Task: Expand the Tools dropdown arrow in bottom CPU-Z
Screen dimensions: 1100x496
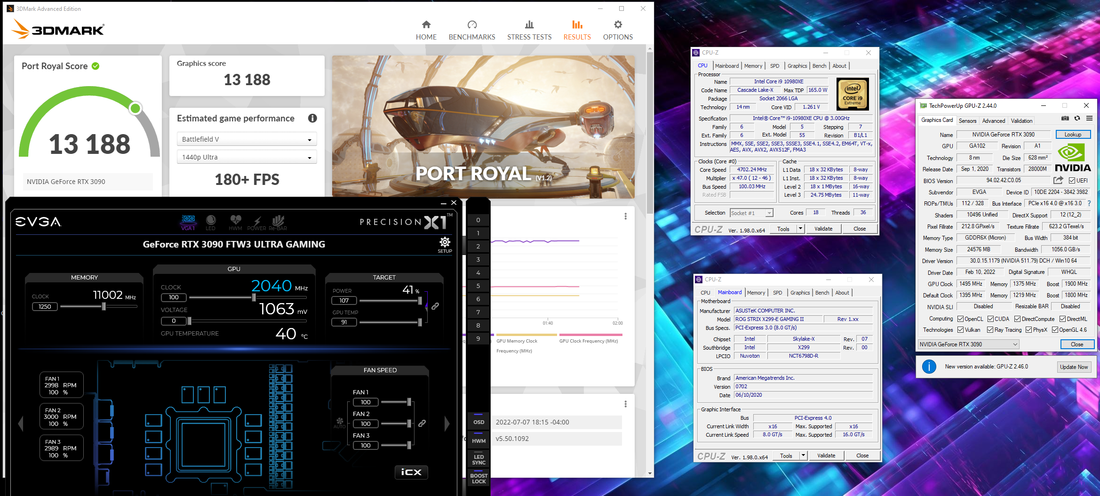Action: [803, 456]
